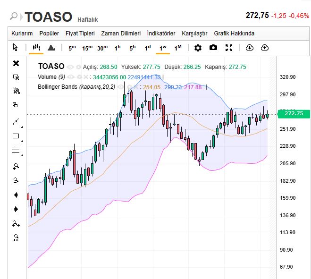
Task: Toggle TOASO series visibility eye
Action: pos(70,67)
